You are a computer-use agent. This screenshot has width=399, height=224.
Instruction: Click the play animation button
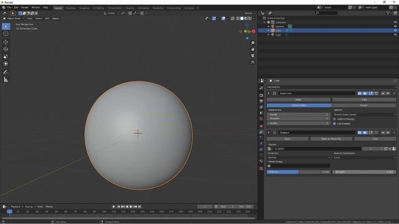[131, 207]
